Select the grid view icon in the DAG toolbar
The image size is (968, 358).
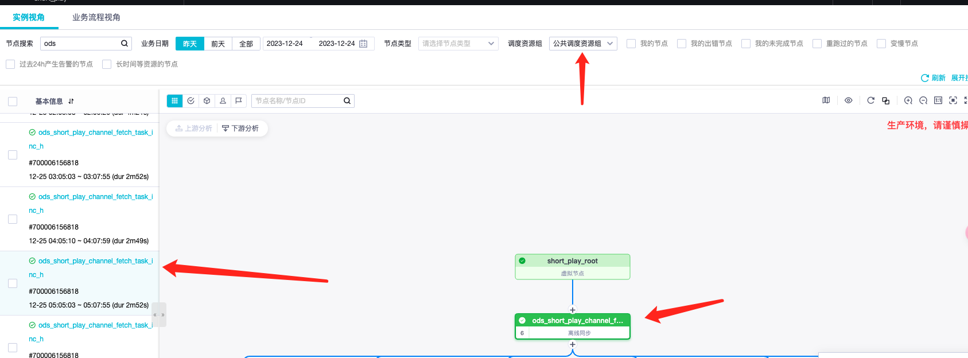tap(174, 101)
